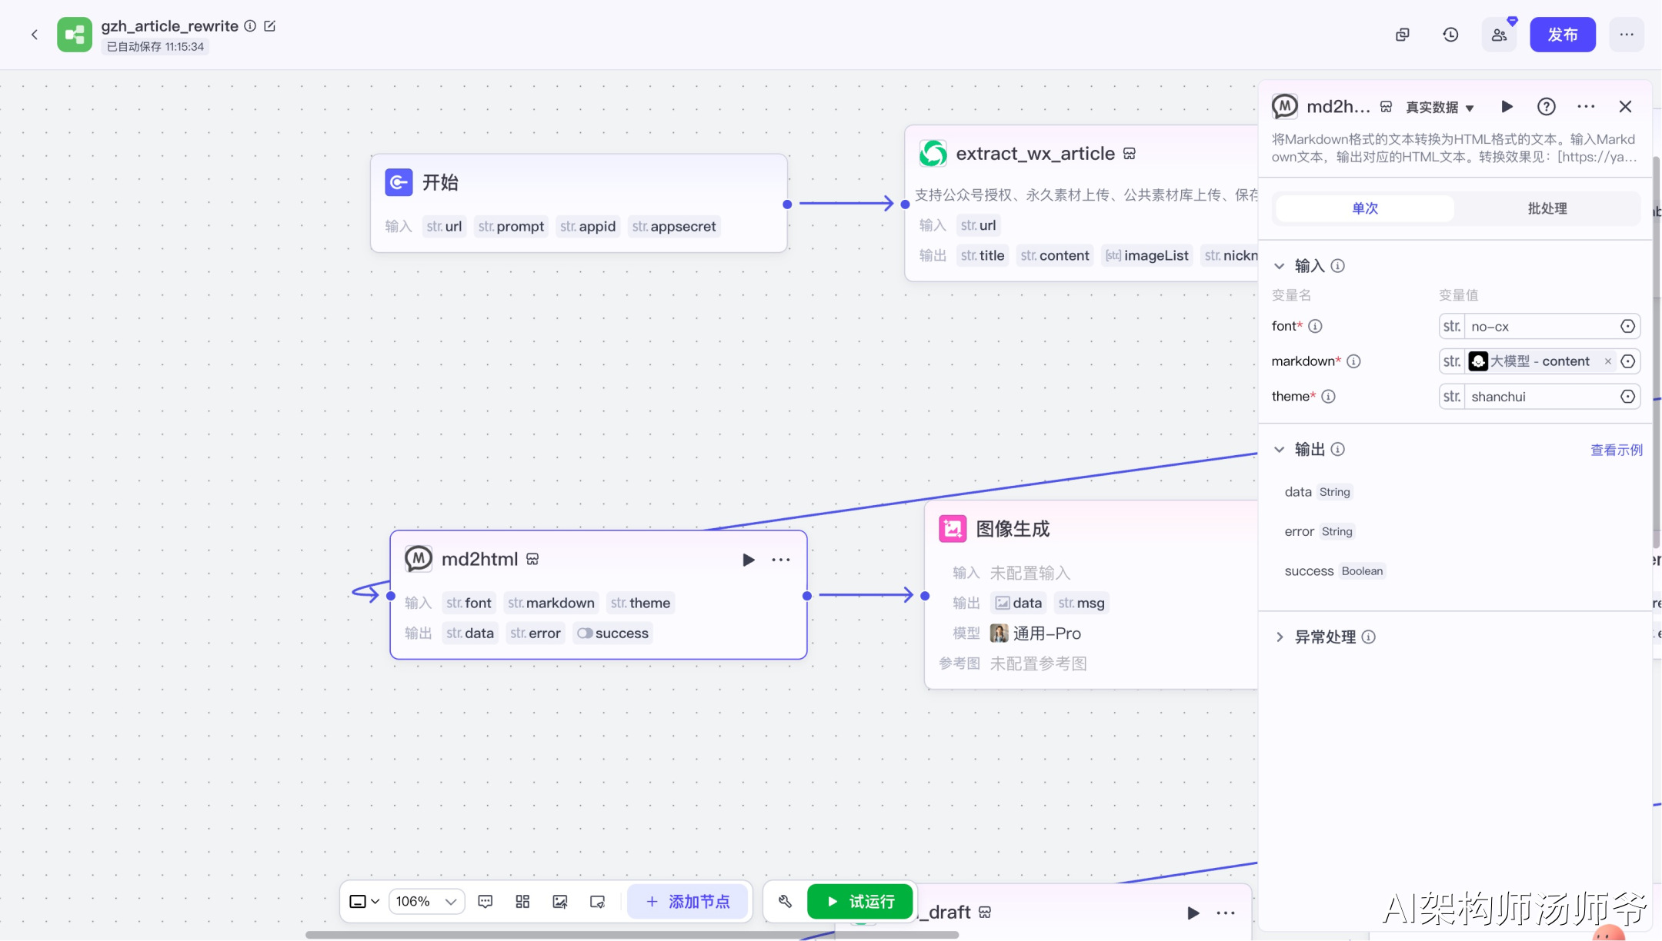Collapse the 输入 section in panel
The width and height of the screenshot is (1662, 941).
click(x=1280, y=266)
